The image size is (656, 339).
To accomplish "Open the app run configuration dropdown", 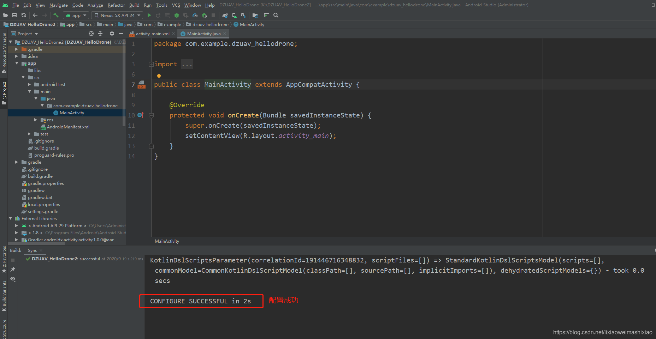I will click(x=76, y=15).
